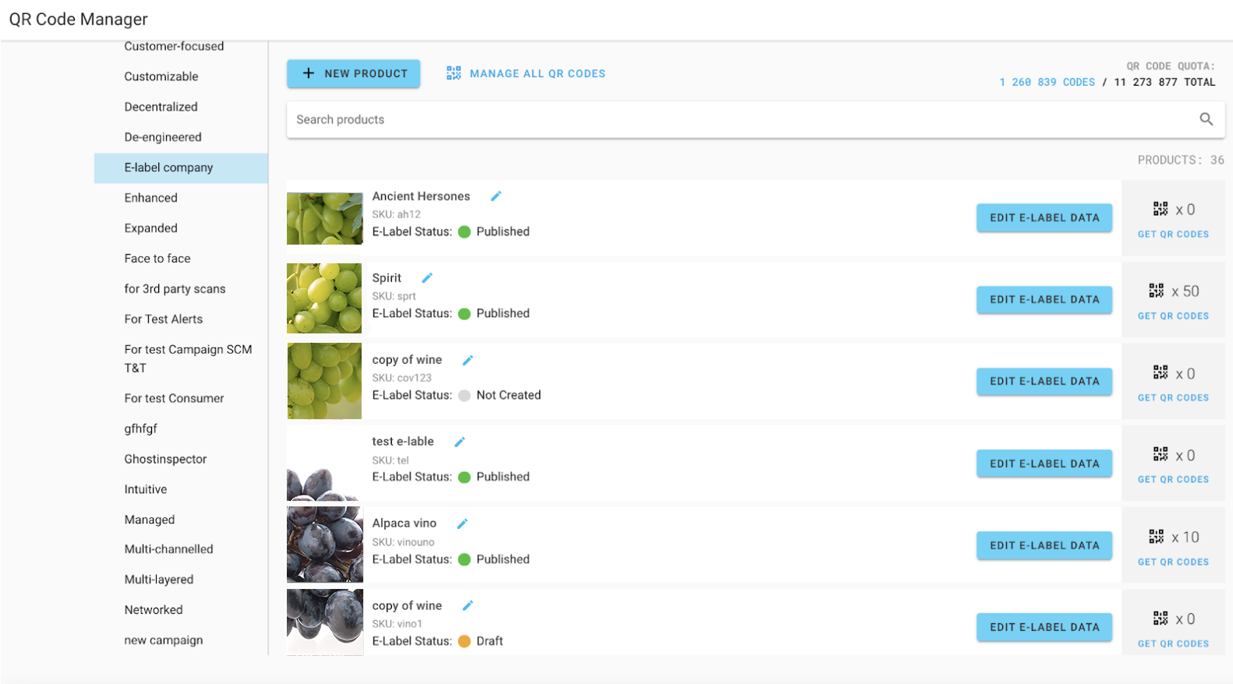1233x684 pixels.
Task: Click QR code icon in Ancient Hersones row
Action: [1161, 209]
